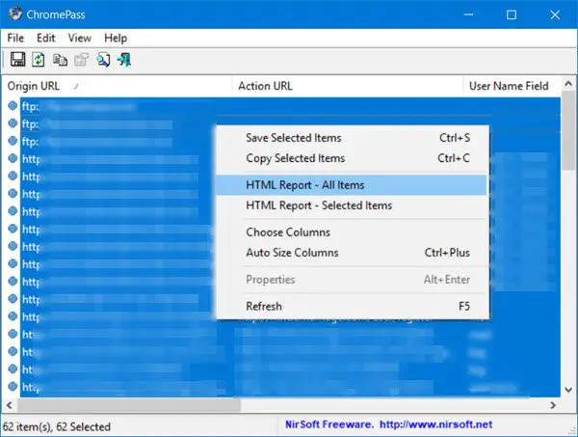Screen dimensions: 578x437
Task: Close the ChromePass window
Action: click(x=555, y=14)
